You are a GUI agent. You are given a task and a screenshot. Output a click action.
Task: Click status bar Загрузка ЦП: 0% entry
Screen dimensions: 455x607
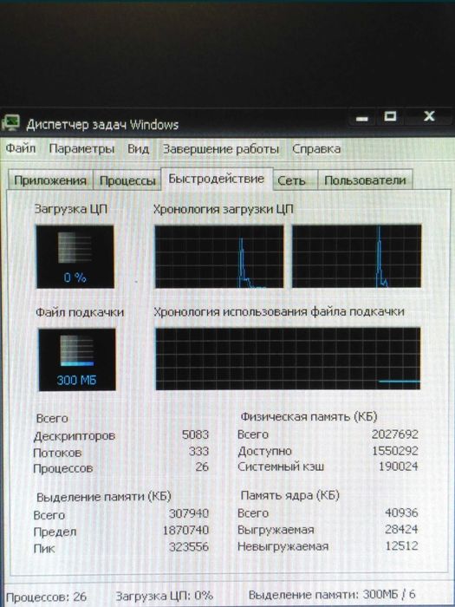pyautogui.click(x=165, y=596)
